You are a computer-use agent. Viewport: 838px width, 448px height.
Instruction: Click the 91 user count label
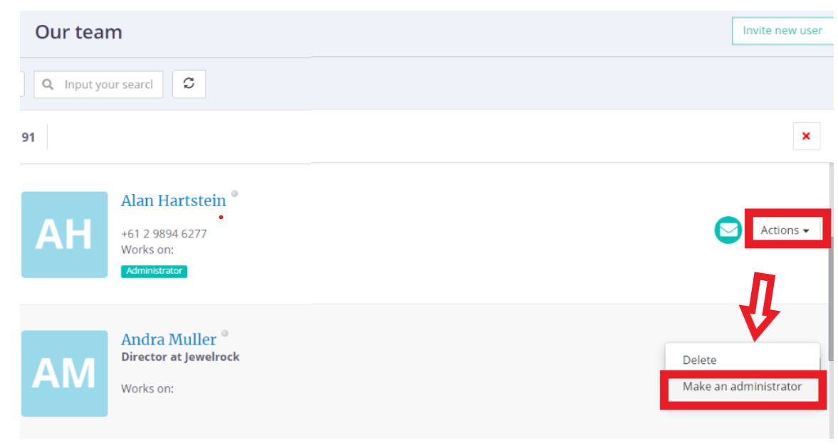pyautogui.click(x=28, y=137)
